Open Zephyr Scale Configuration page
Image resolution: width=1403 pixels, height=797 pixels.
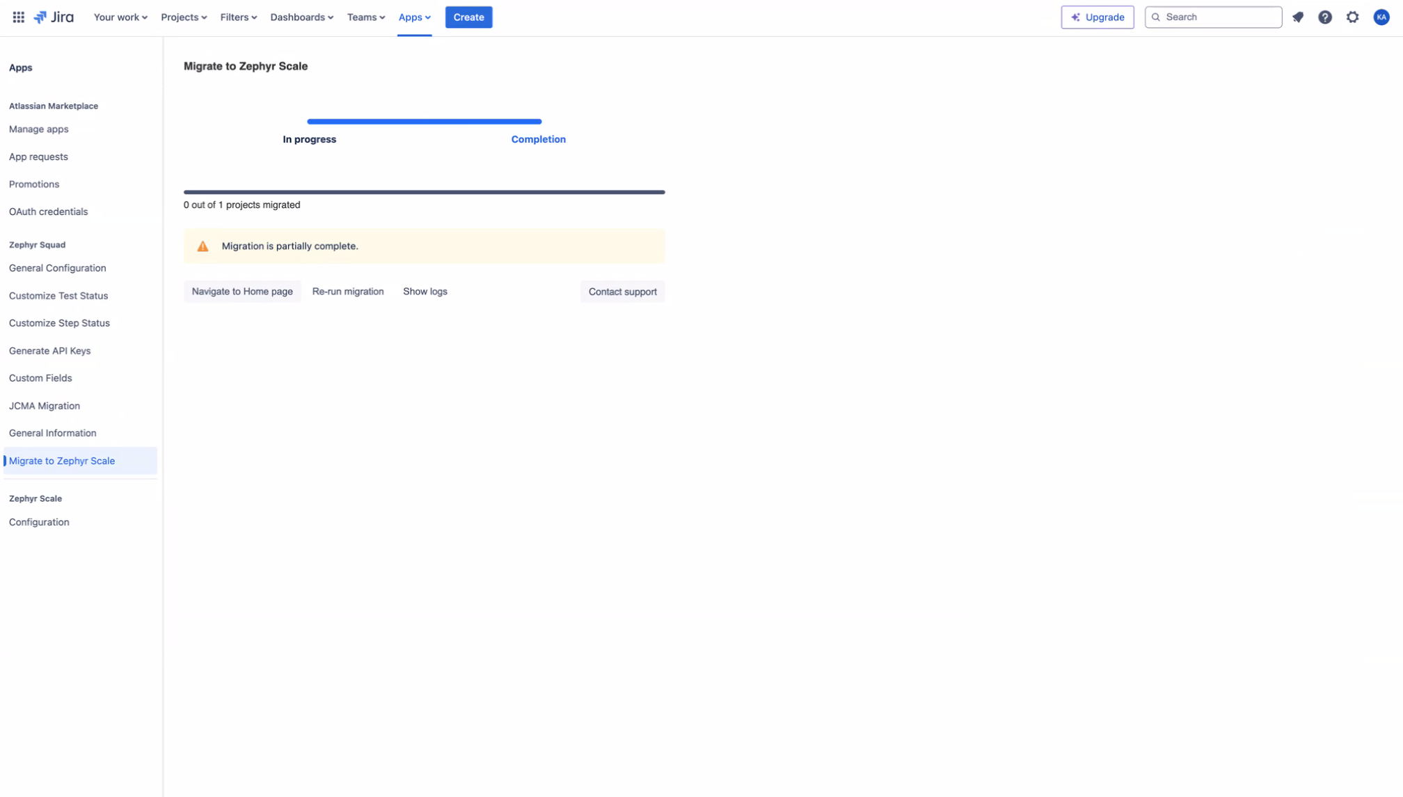[39, 523]
